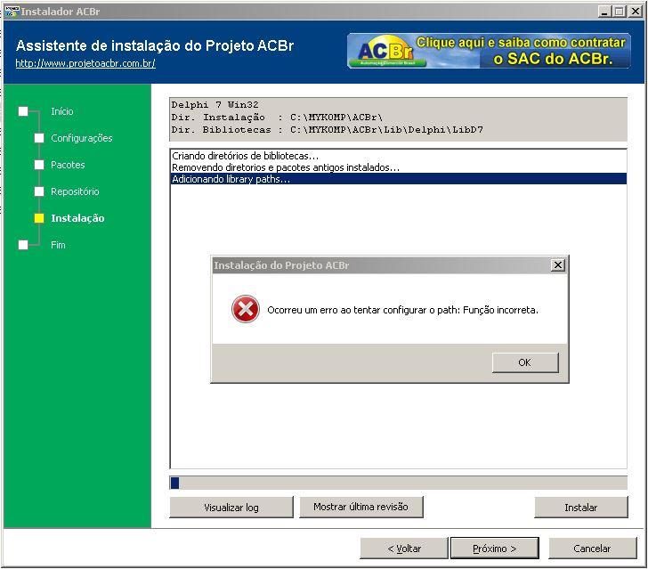Close the Instalador ACBr window
The height and width of the screenshot is (569, 648).
pyautogui.click(x=636, y=12)
